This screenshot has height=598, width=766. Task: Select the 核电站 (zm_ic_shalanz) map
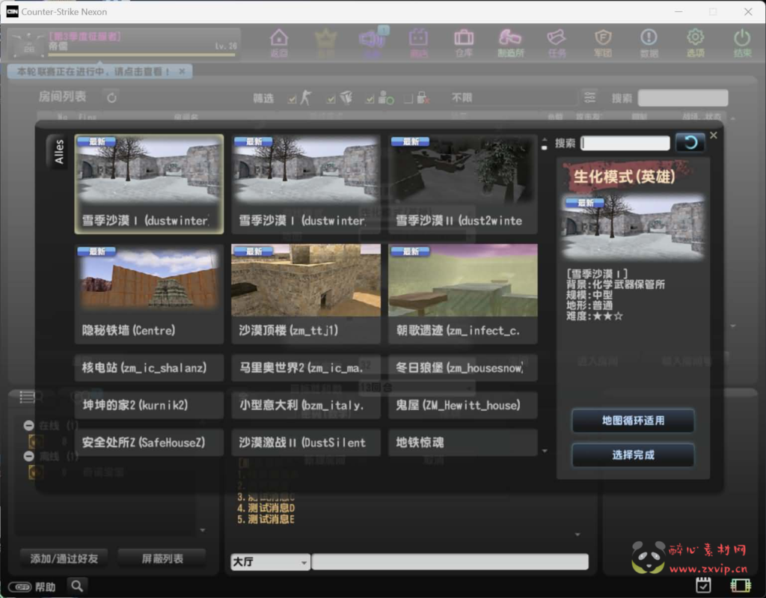[x=149, y=367]
